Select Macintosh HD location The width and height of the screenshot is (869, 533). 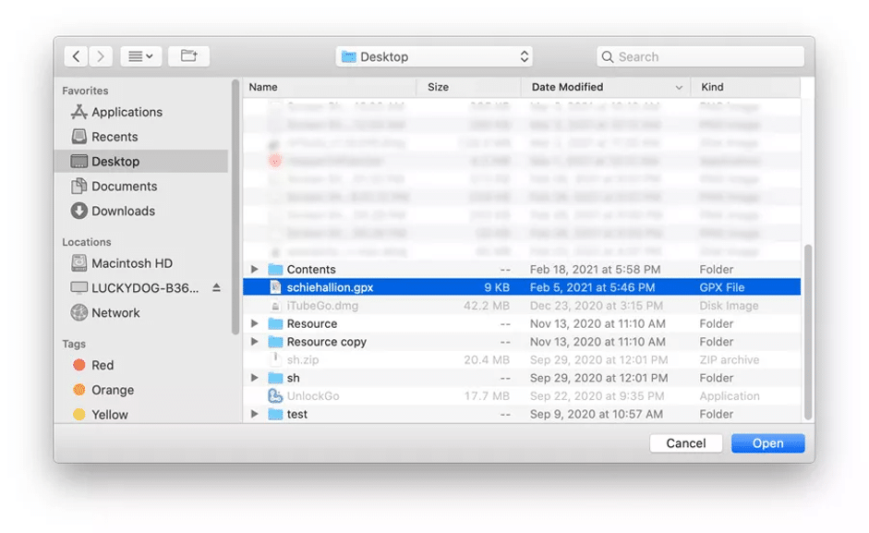click(x=131, y=263)
